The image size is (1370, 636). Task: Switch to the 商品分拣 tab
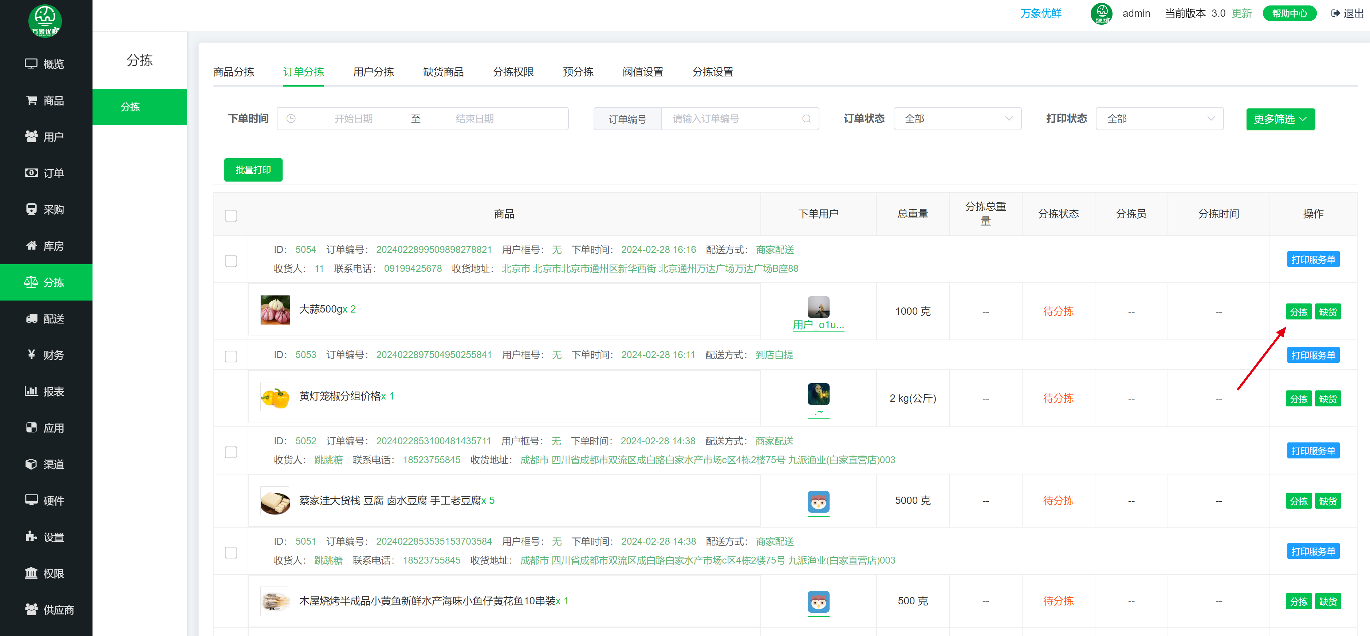coord(233,72)
